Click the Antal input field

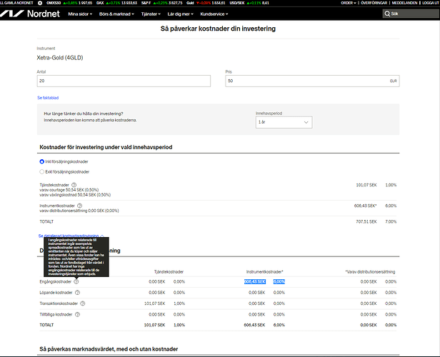coord(123,81)
